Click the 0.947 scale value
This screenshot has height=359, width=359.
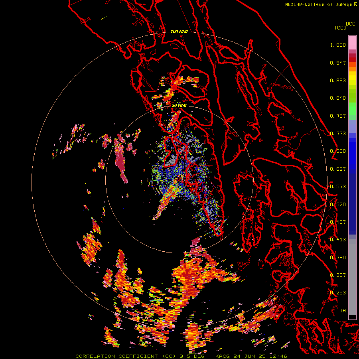(338, 63)
